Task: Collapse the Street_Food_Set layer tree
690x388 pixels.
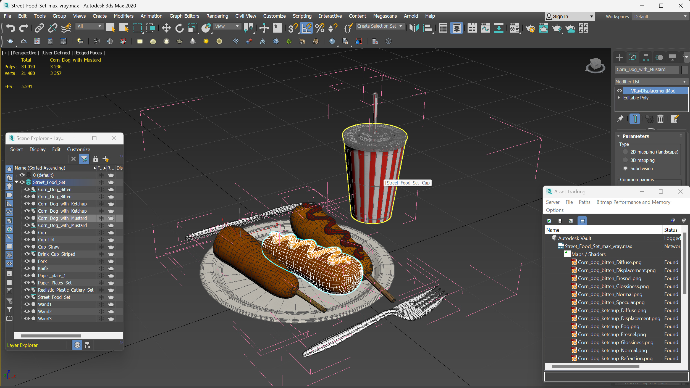Action: tap(17, 182)
